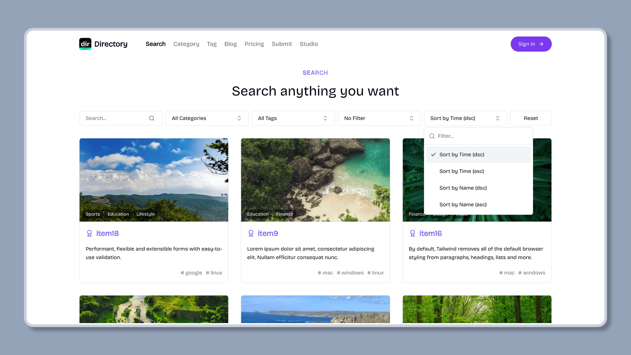The image size is (631, 355).
Task: Click the item16 profile icon
Action: (412, 233)
